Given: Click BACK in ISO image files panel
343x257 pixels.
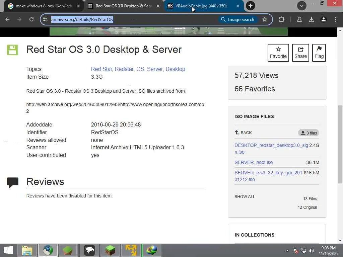Looking at the screenshot, I should tap(243, 133).
